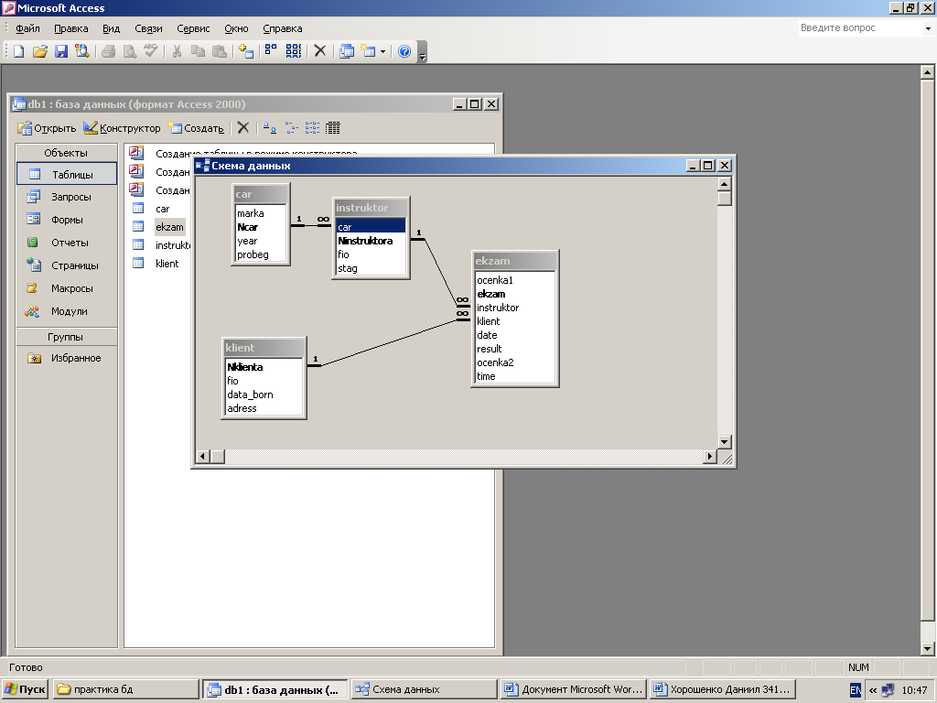
Task: Open the Правка menu
Action: 70,28
